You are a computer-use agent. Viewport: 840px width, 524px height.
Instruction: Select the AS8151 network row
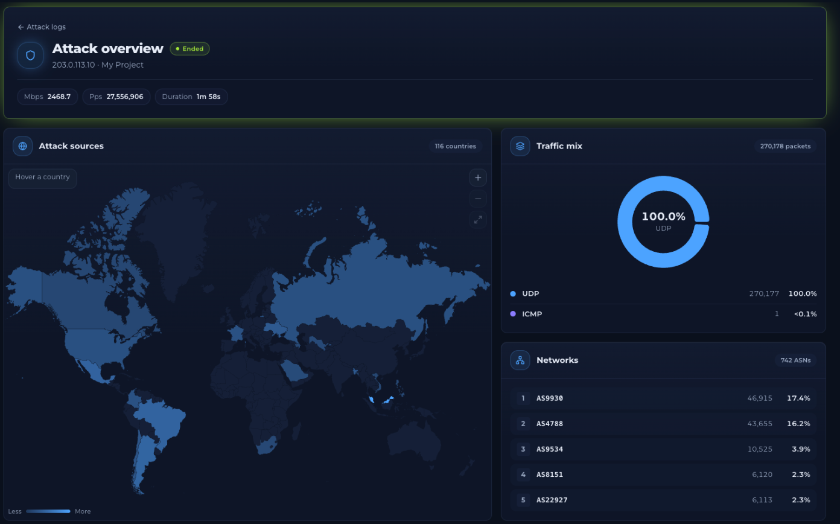(x=663, y=474)
